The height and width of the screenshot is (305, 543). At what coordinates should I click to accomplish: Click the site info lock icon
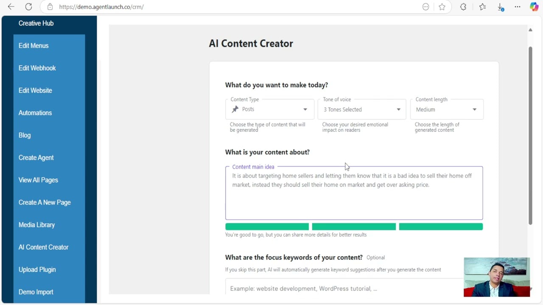tap(50, 7)
